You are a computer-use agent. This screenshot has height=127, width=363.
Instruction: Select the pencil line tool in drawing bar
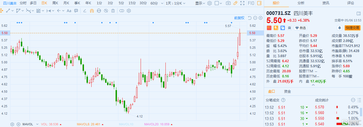85,11
